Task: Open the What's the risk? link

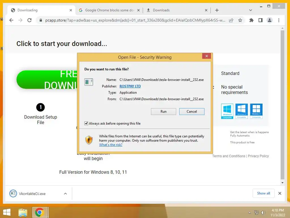Action: pos(111,145)
